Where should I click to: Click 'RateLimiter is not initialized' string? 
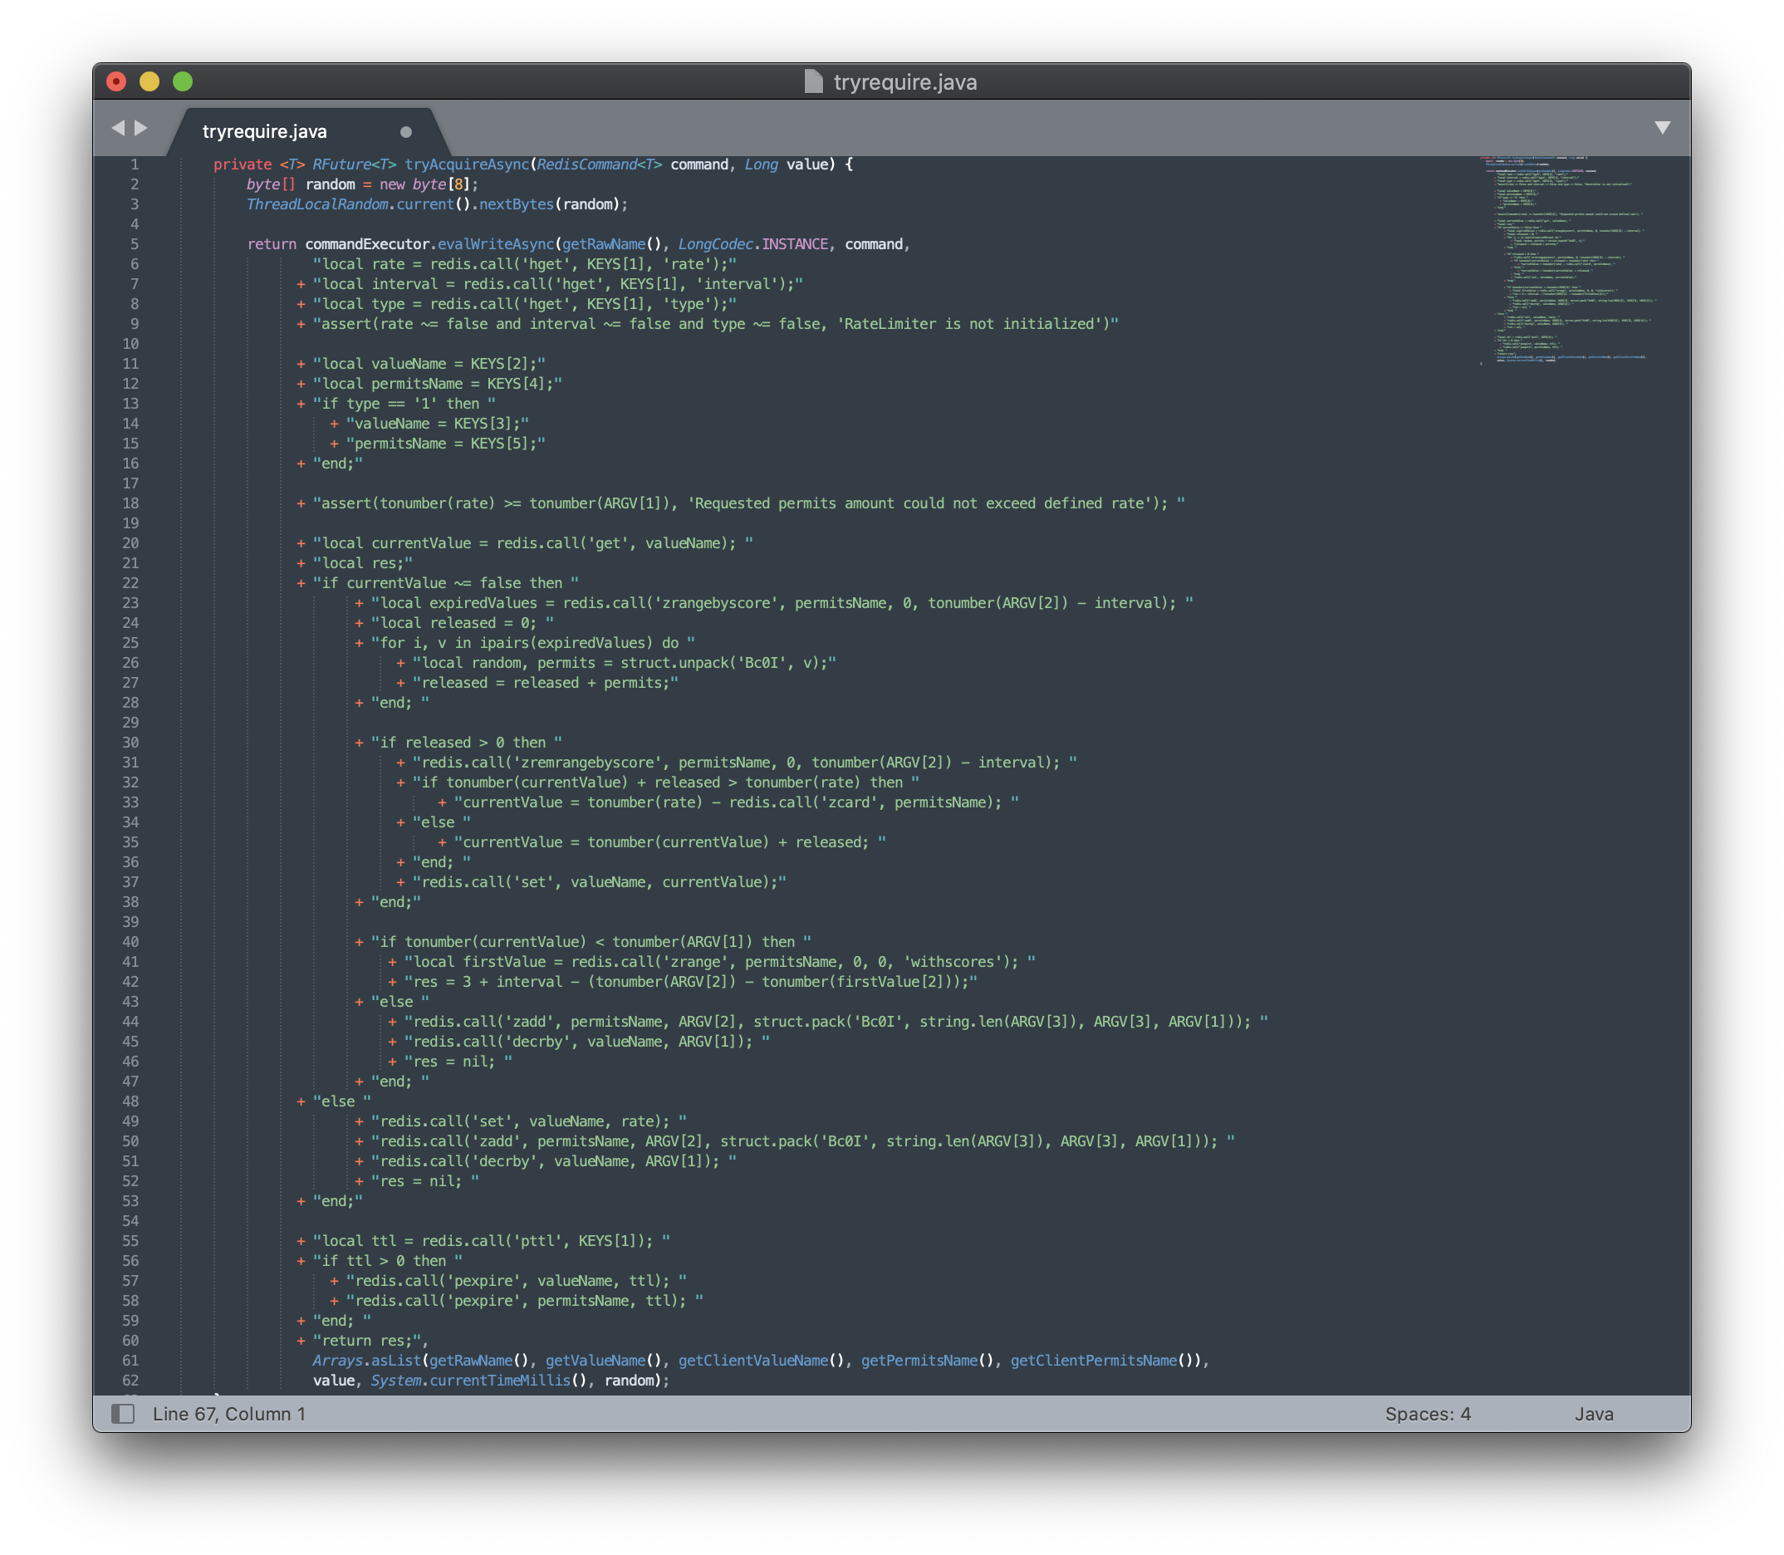(973, 325)
